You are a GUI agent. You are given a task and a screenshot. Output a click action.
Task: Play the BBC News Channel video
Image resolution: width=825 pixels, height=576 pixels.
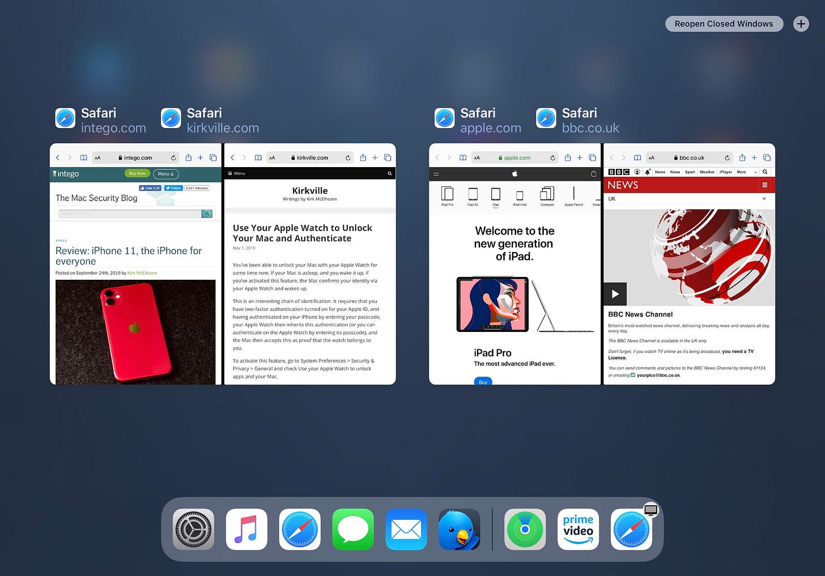click(615, 293)
